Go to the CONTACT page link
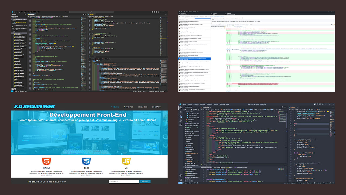346x195 pixels. tap(156, 107)
